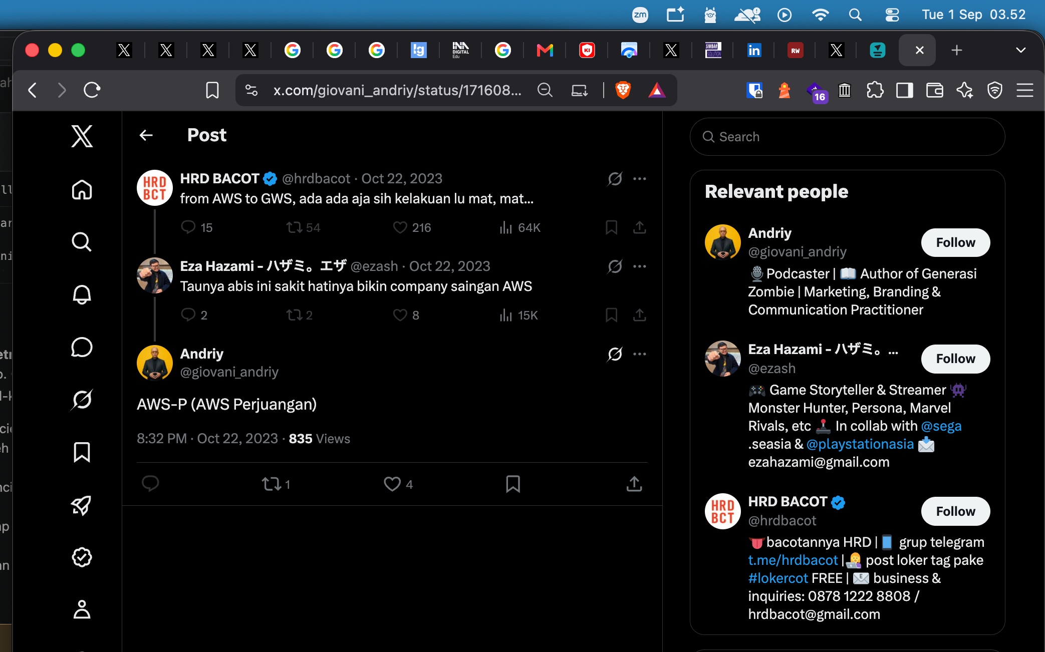Screen dimensions: 1045x652
Task: Open the t.me/hrdbacot telegram link
Action: pos(793,560)
